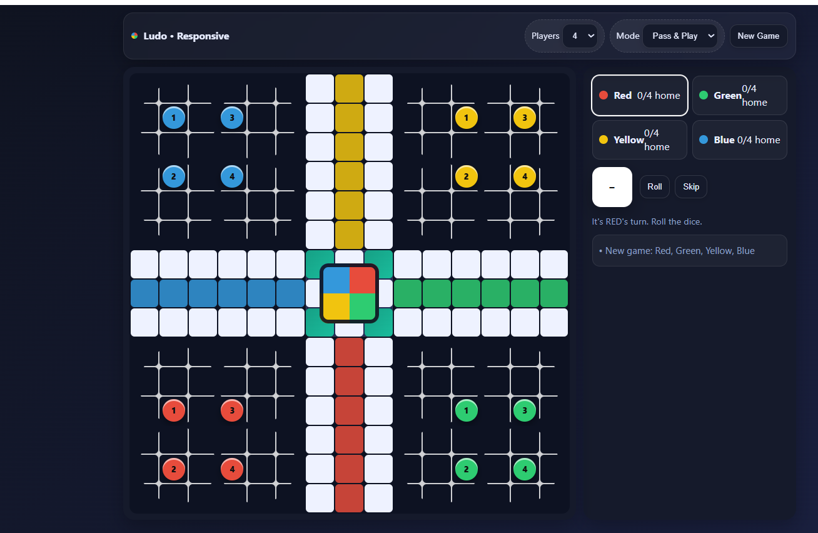Image resolution: width=818 pixels, height=533 pixels.
Task: Select the Green player card
Action: pyautogui.click(x=739, y=96)
